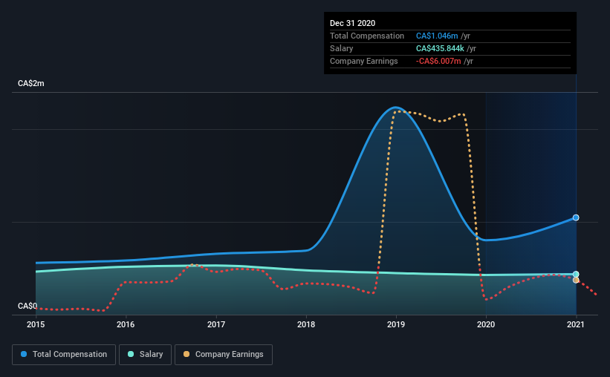610x377 pixels.
Task: Click the blue Total Compensation legend dot
Action: (24, 354)
